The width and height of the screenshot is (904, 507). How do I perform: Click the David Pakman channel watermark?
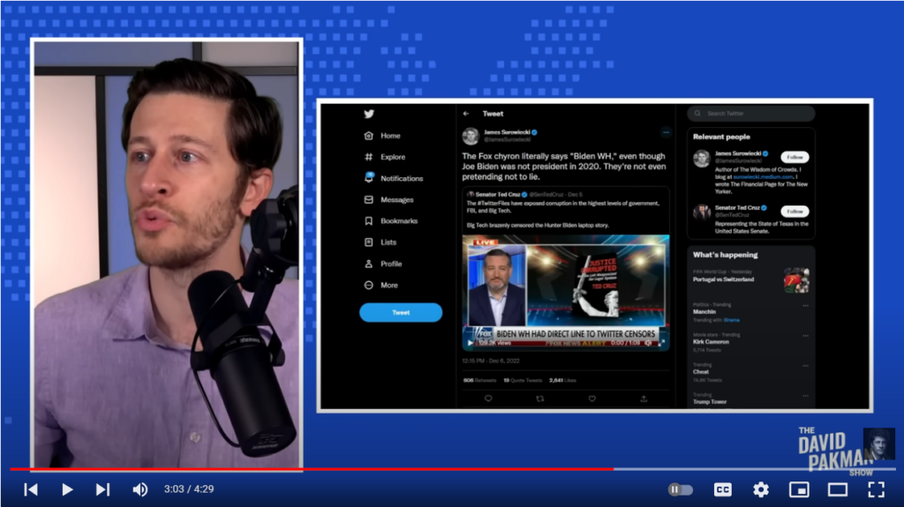(x=847, y=450)
